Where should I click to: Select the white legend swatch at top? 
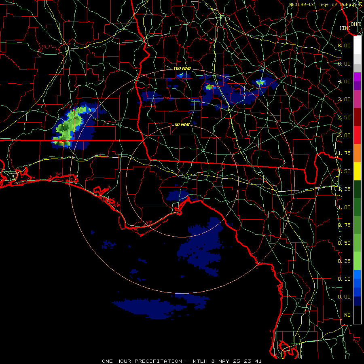pos(357,45)
